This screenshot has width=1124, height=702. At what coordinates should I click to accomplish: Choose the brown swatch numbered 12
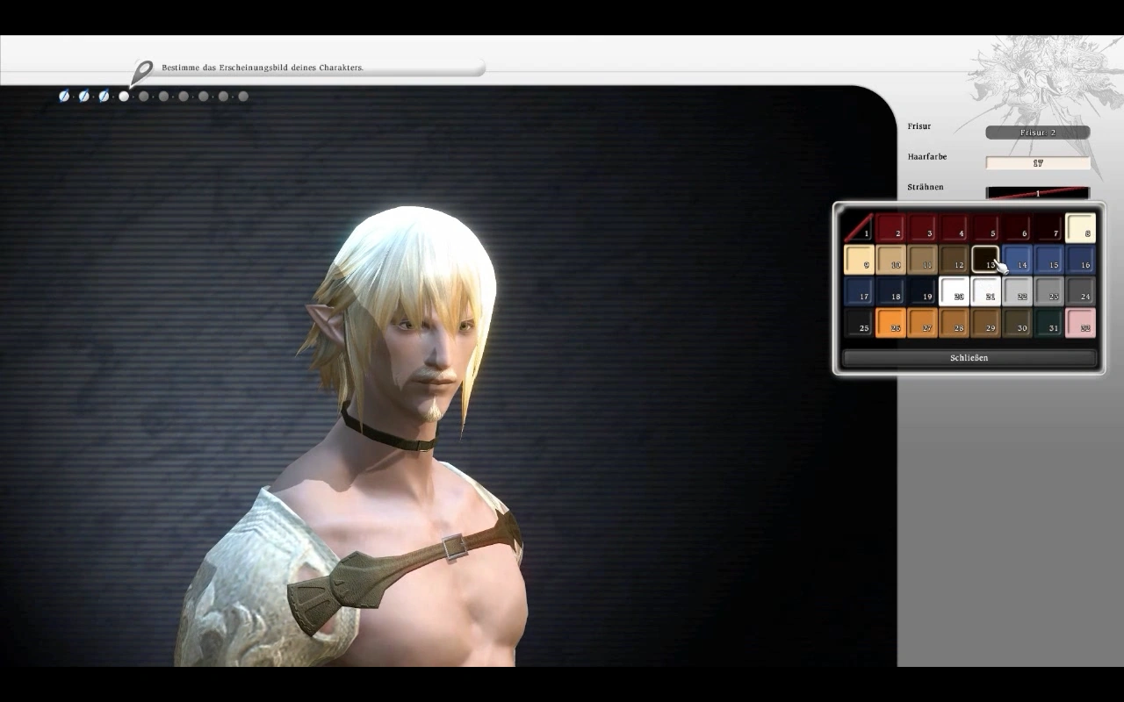954,260
